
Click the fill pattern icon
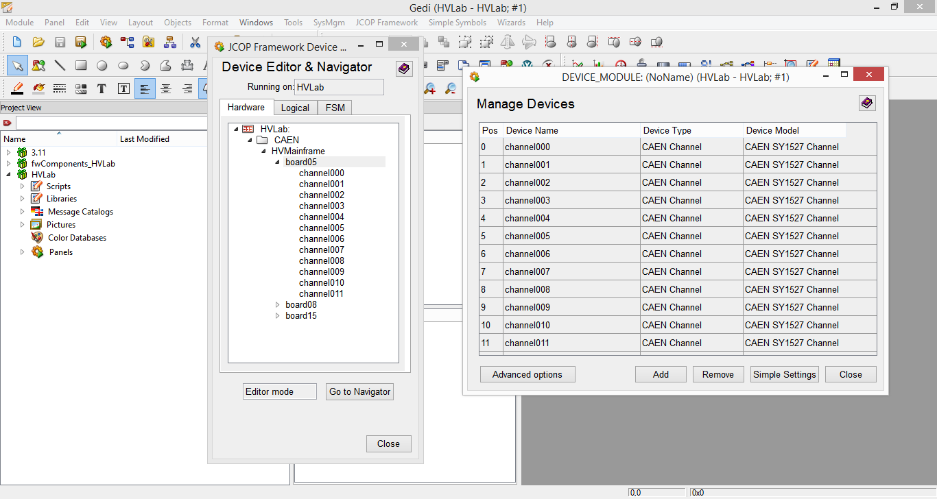click(x=81, y=88)
